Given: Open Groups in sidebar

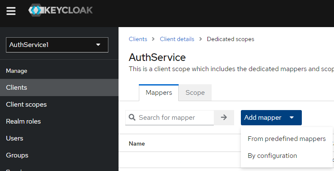Looking at the screenshot, I should click(x=17, y=155).
